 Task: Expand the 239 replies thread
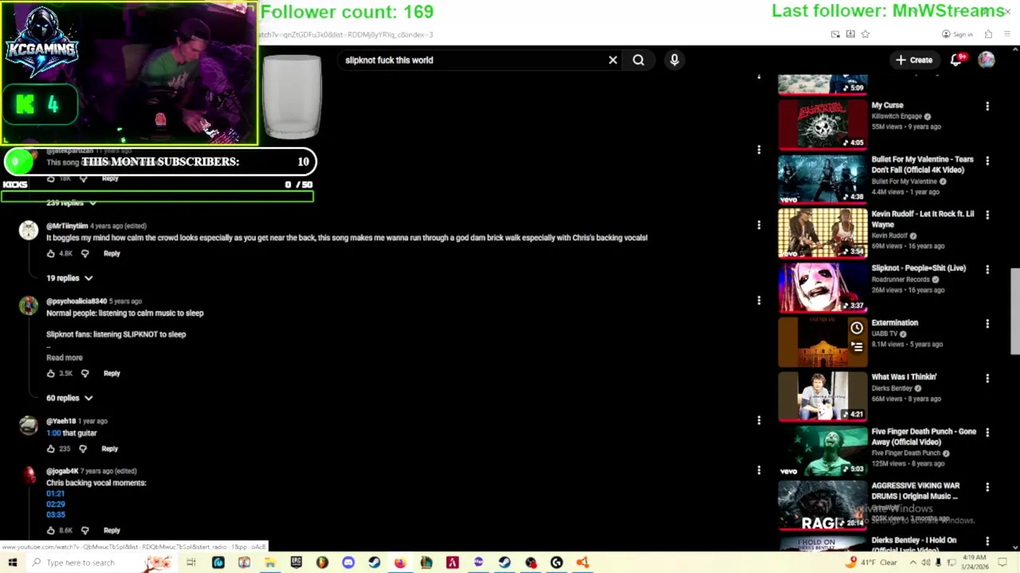click(x=71, y=203)
